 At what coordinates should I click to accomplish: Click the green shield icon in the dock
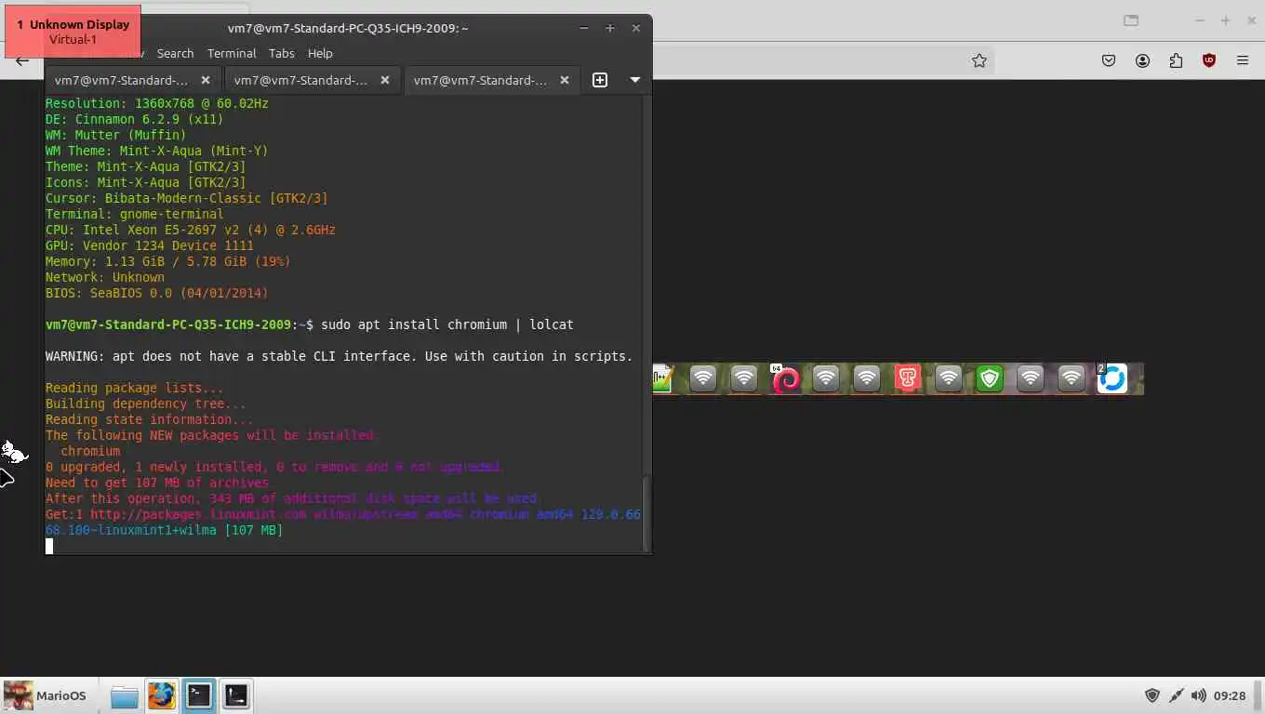tap(990, 378)
